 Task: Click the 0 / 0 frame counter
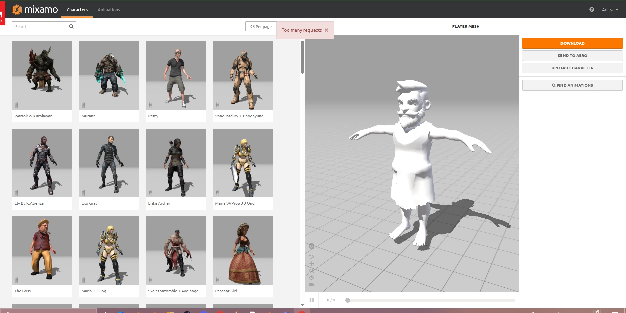pyautogui.click(x=331, y=300)
